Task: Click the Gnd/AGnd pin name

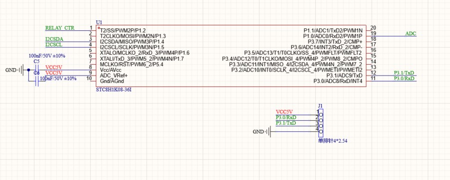Action: point(112,81)
